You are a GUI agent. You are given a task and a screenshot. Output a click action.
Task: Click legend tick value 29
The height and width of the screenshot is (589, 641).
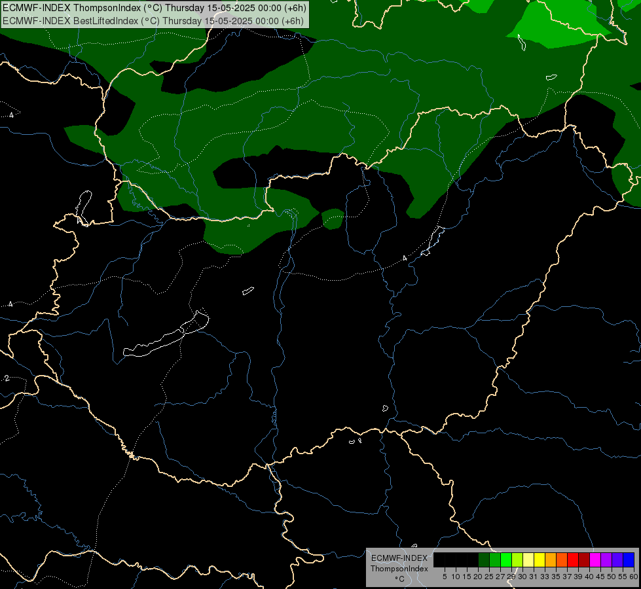tap(511, 577)
